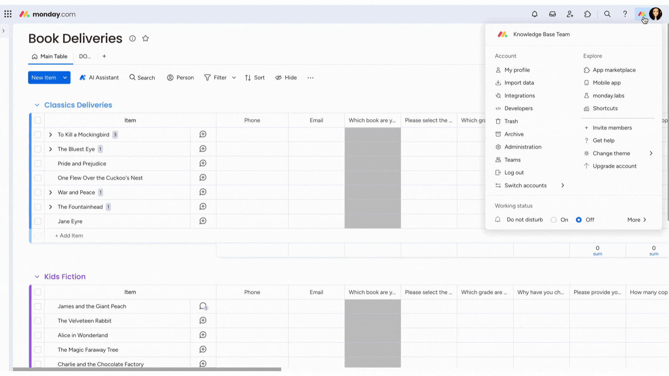
Task: Click the Import data icon
Action: (x=499, y=83)
